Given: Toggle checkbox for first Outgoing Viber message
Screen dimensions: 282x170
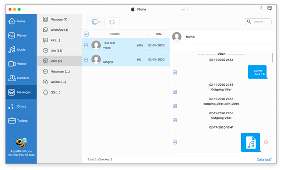Looking at the screenshot, I should [x=175, y=92].
